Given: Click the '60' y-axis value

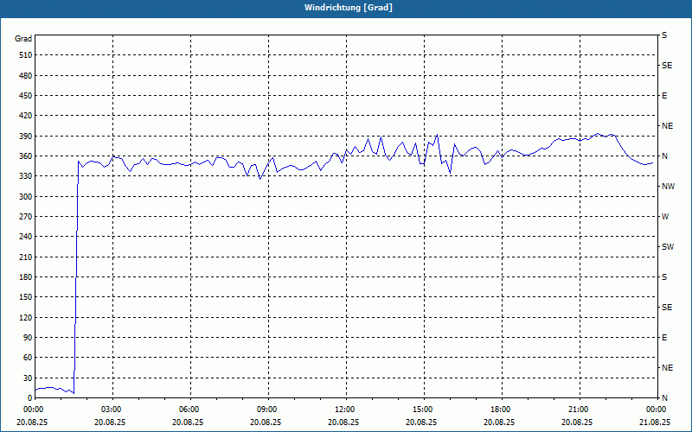Looking at the screenshot, I should click(x=28, y=358).
